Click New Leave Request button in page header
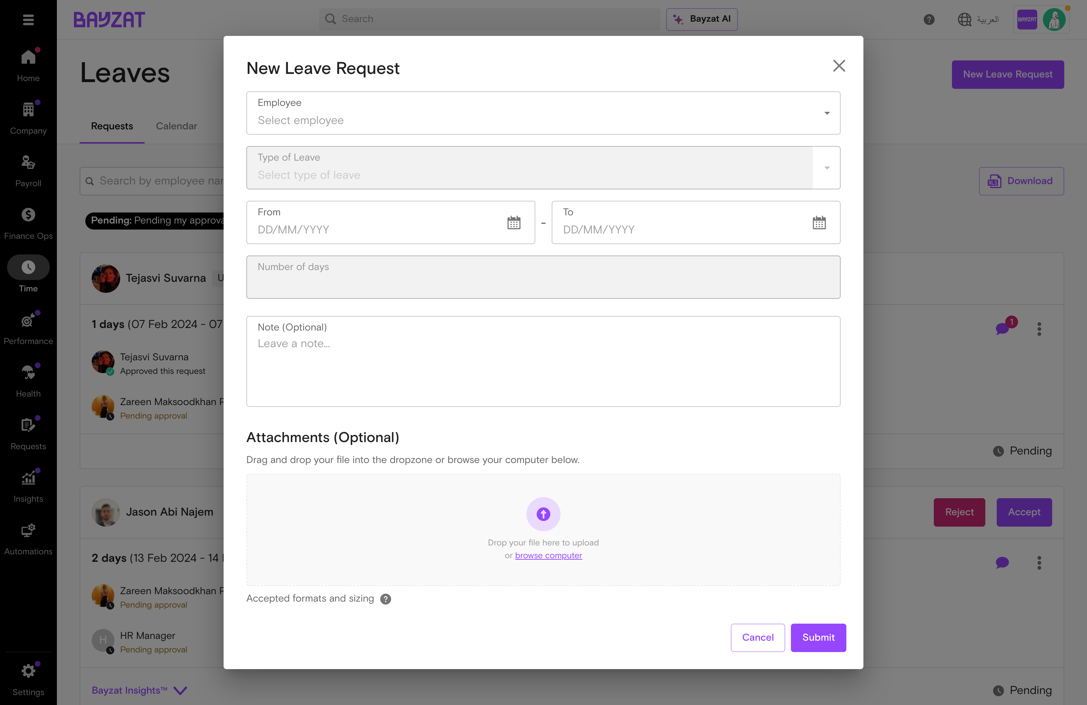1087x705 pixels. (1007, 74)
